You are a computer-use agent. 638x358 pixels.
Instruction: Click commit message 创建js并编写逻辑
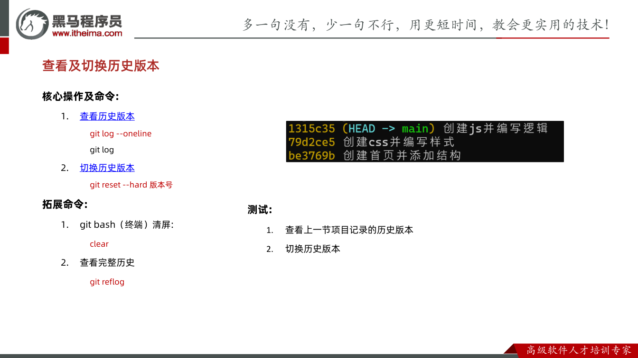coord(495,128)
